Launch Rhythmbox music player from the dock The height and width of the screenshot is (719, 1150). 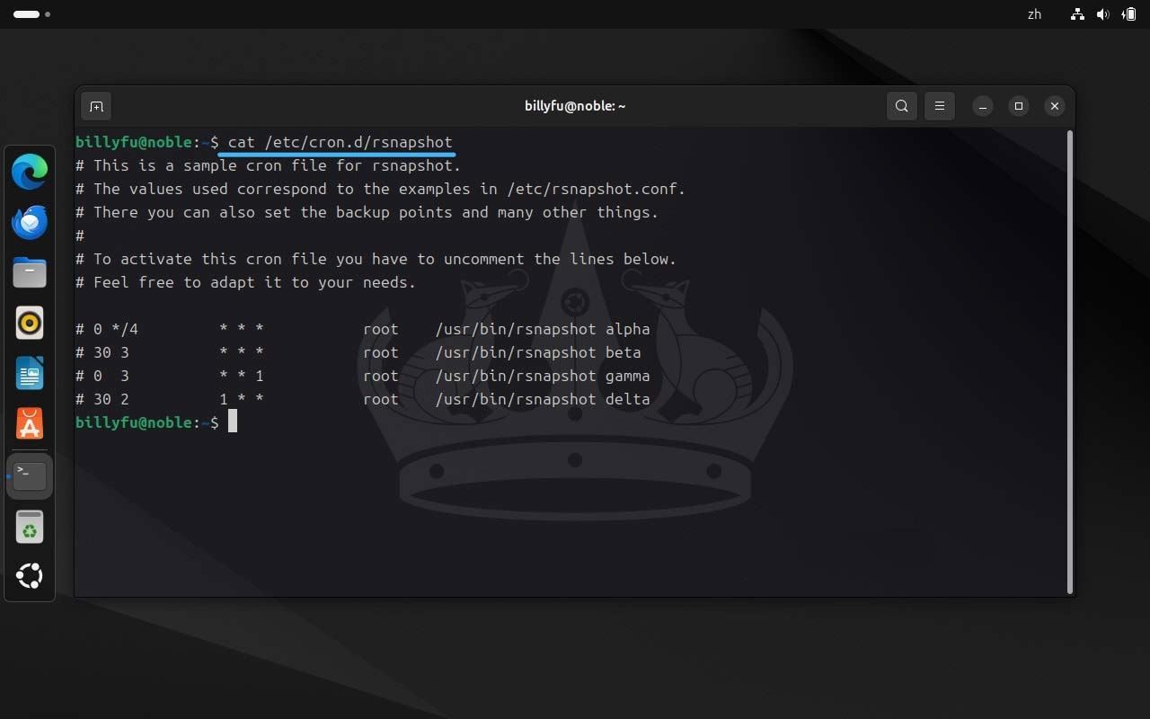tap(30, 323)
